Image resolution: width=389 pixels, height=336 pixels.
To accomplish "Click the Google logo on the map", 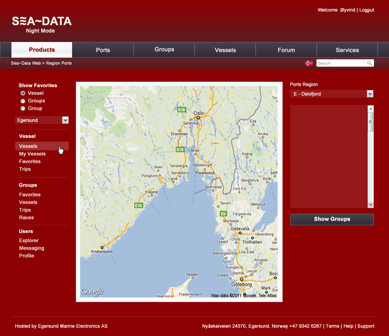I will click(x=92, y=292).
